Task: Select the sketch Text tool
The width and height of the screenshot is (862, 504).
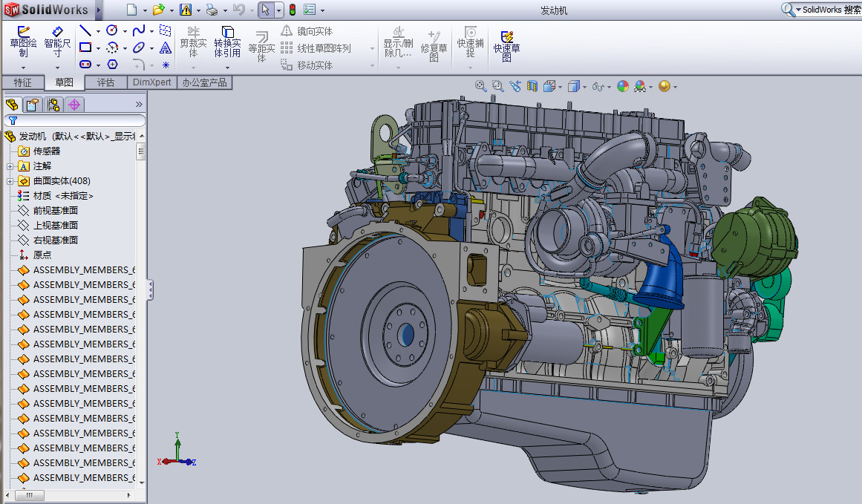Action: (x=165, y=48)
